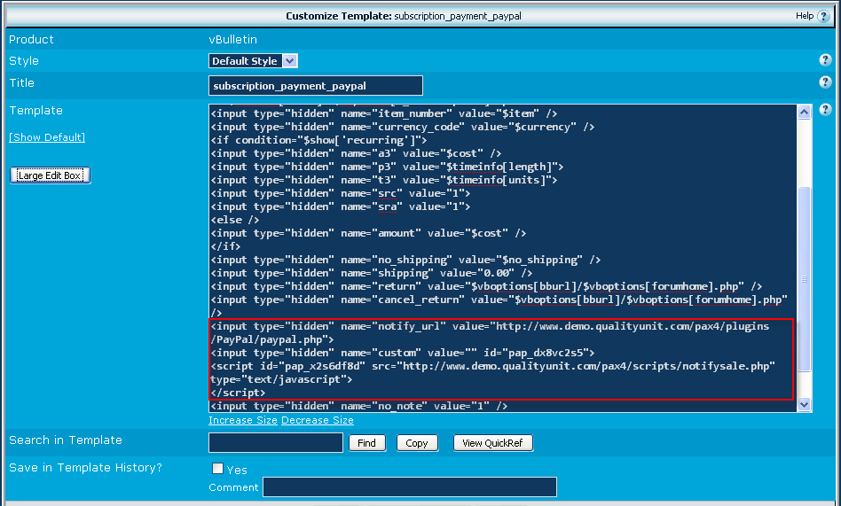The height and width of the screenshot is (506, 841).
Task: Click the name="t3" timeinfo units line
Action: point(383,180)
